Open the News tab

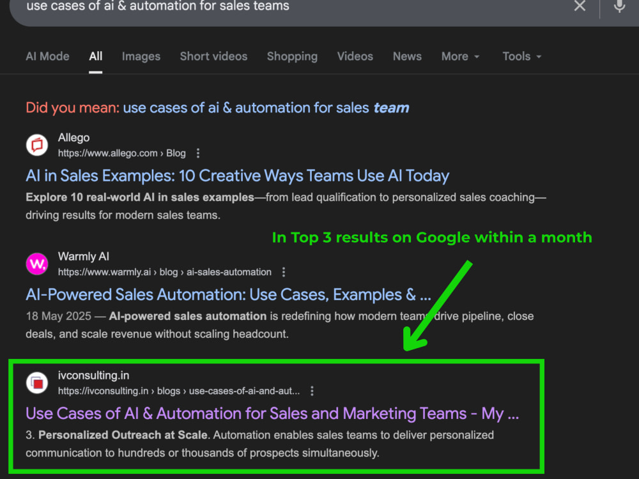pyautogui.click(x=407, y=56)
